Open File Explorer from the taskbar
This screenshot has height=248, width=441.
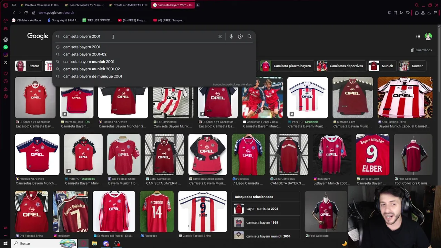[94, 244]
